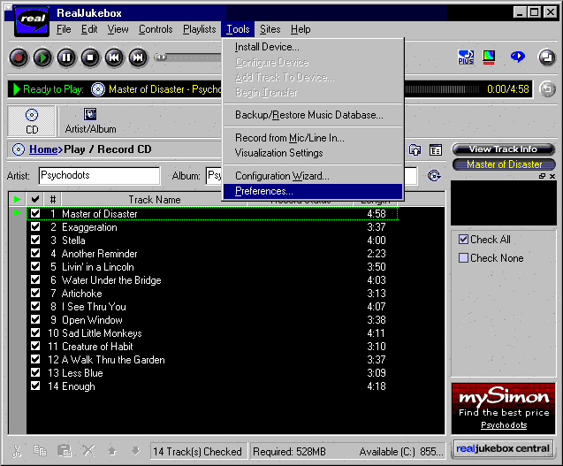The height and width of the screenshot is (466, 563).
Task: Uncheck track 4 Another Reminder
Action: (x=35, y=253)
